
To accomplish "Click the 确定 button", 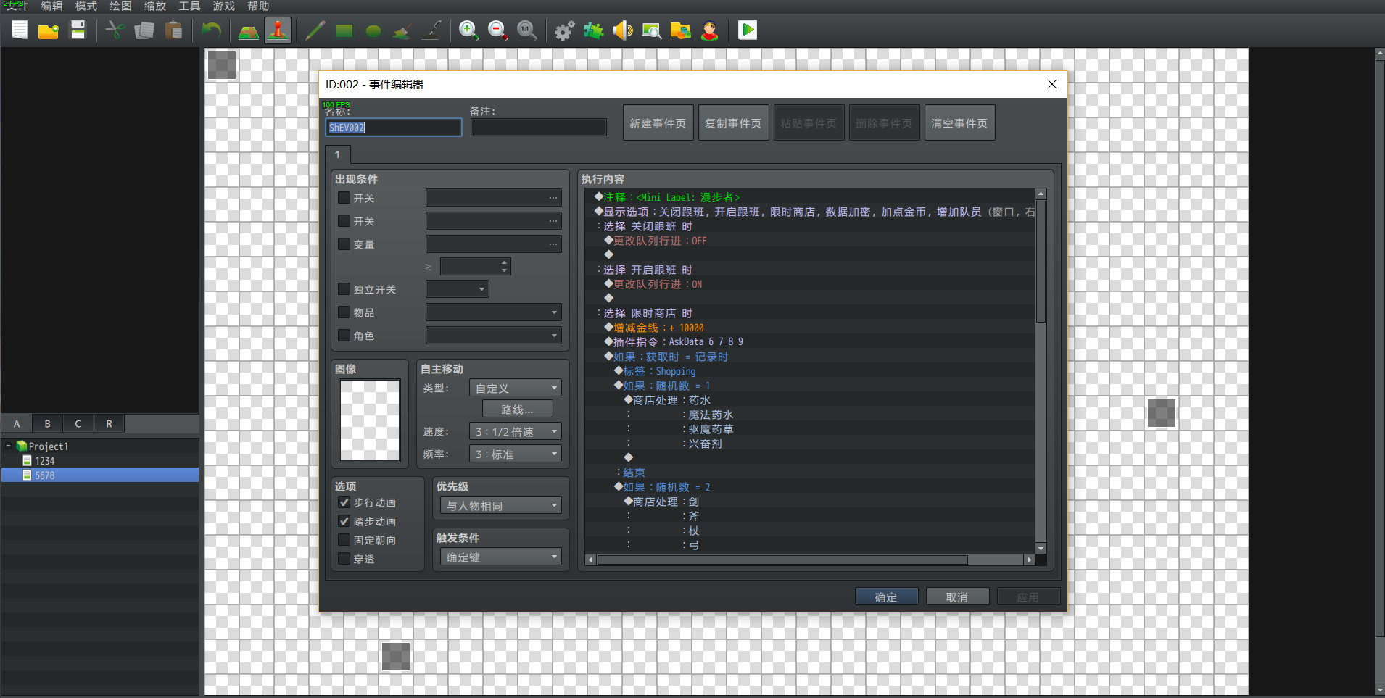I will pyautogui.click(x=886, y=597).
